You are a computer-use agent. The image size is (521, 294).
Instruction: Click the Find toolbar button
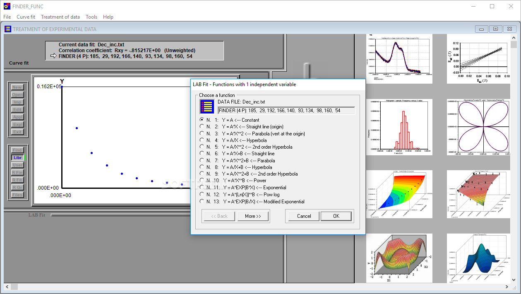17,150
